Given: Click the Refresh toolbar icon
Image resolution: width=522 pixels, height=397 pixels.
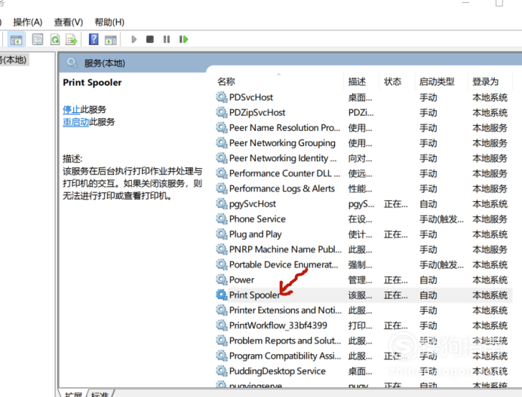Looking at the screenshot, I should pos(55,40).
